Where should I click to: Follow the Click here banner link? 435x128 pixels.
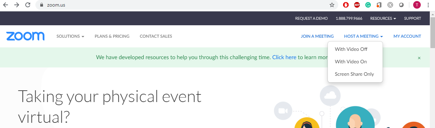[284, 57]
